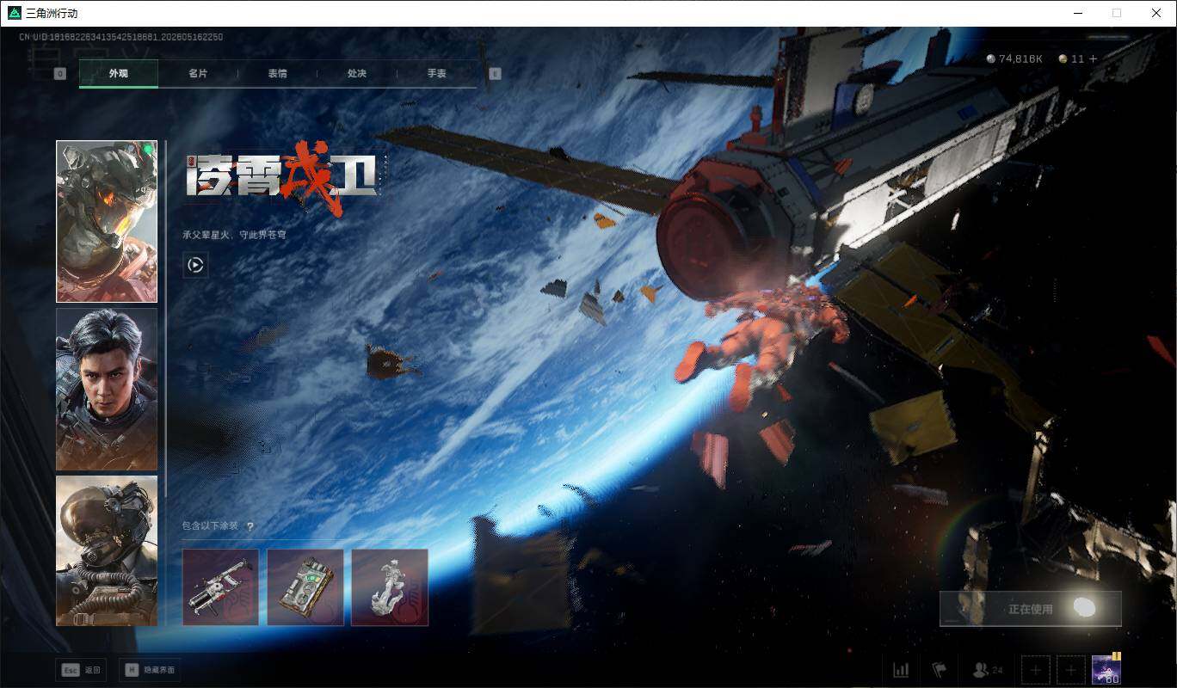Minimize the 三角洲行动 window
1177x688 pixels.
pos(1078,13)
